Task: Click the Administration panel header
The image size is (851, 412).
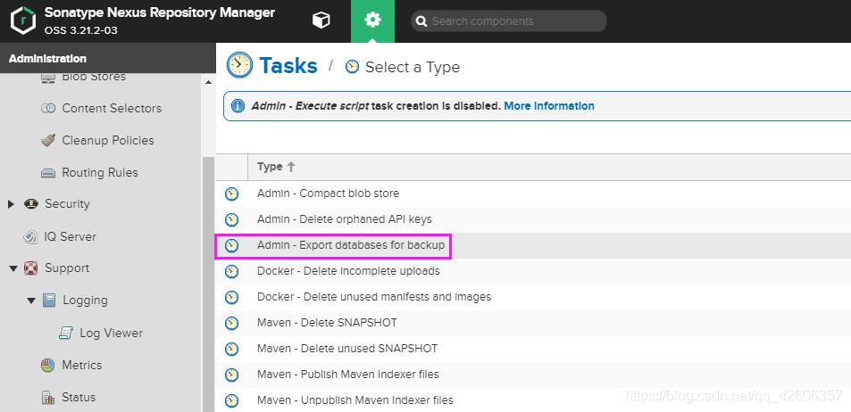Action: [x=108, y=58]
